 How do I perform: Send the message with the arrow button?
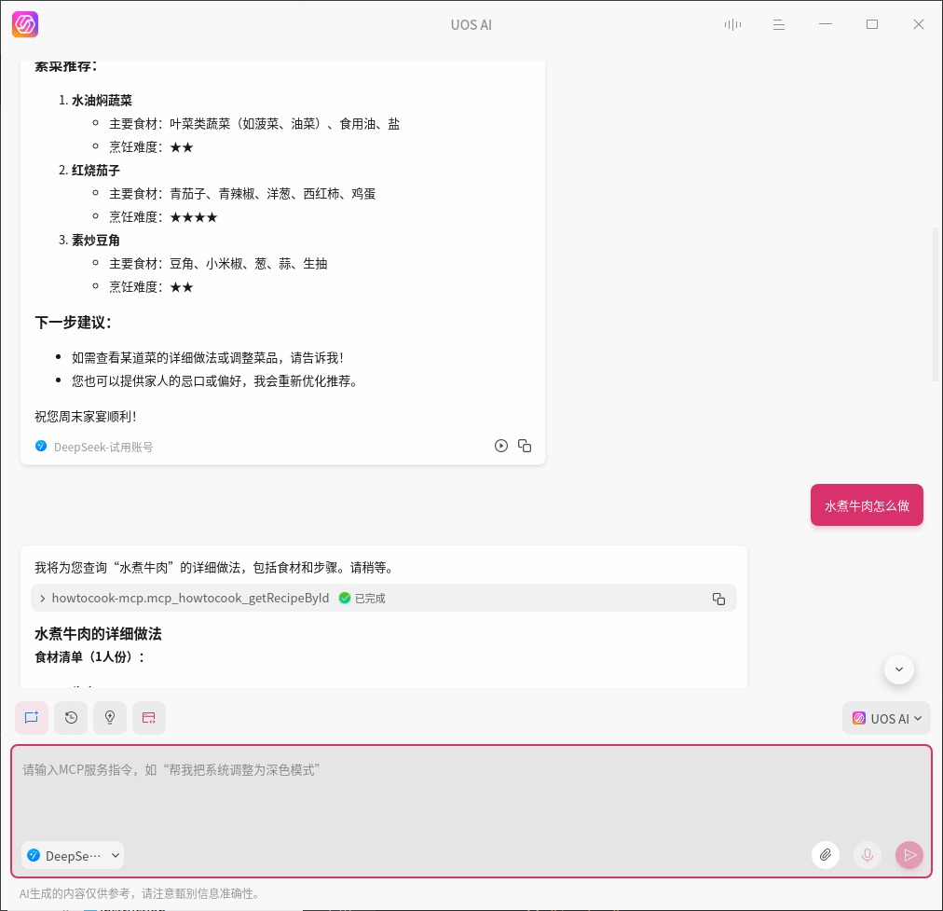[x=909, y=855]
